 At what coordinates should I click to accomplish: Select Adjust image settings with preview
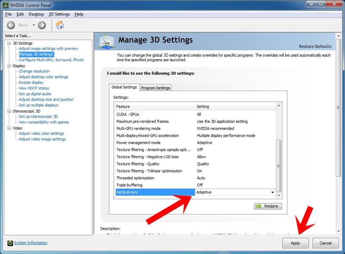[48, 49]
